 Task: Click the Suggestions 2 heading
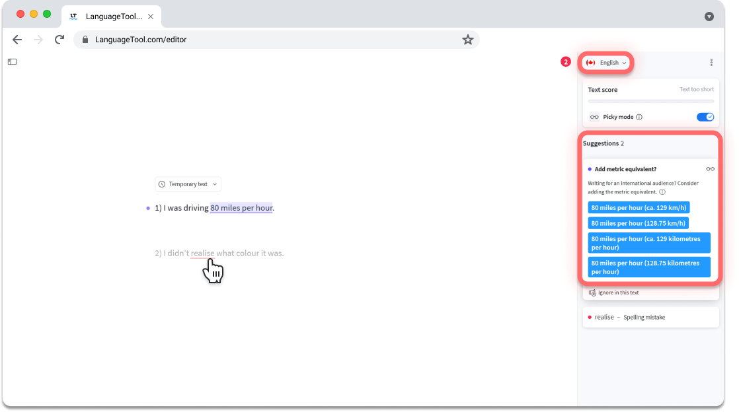coord(603,144)
